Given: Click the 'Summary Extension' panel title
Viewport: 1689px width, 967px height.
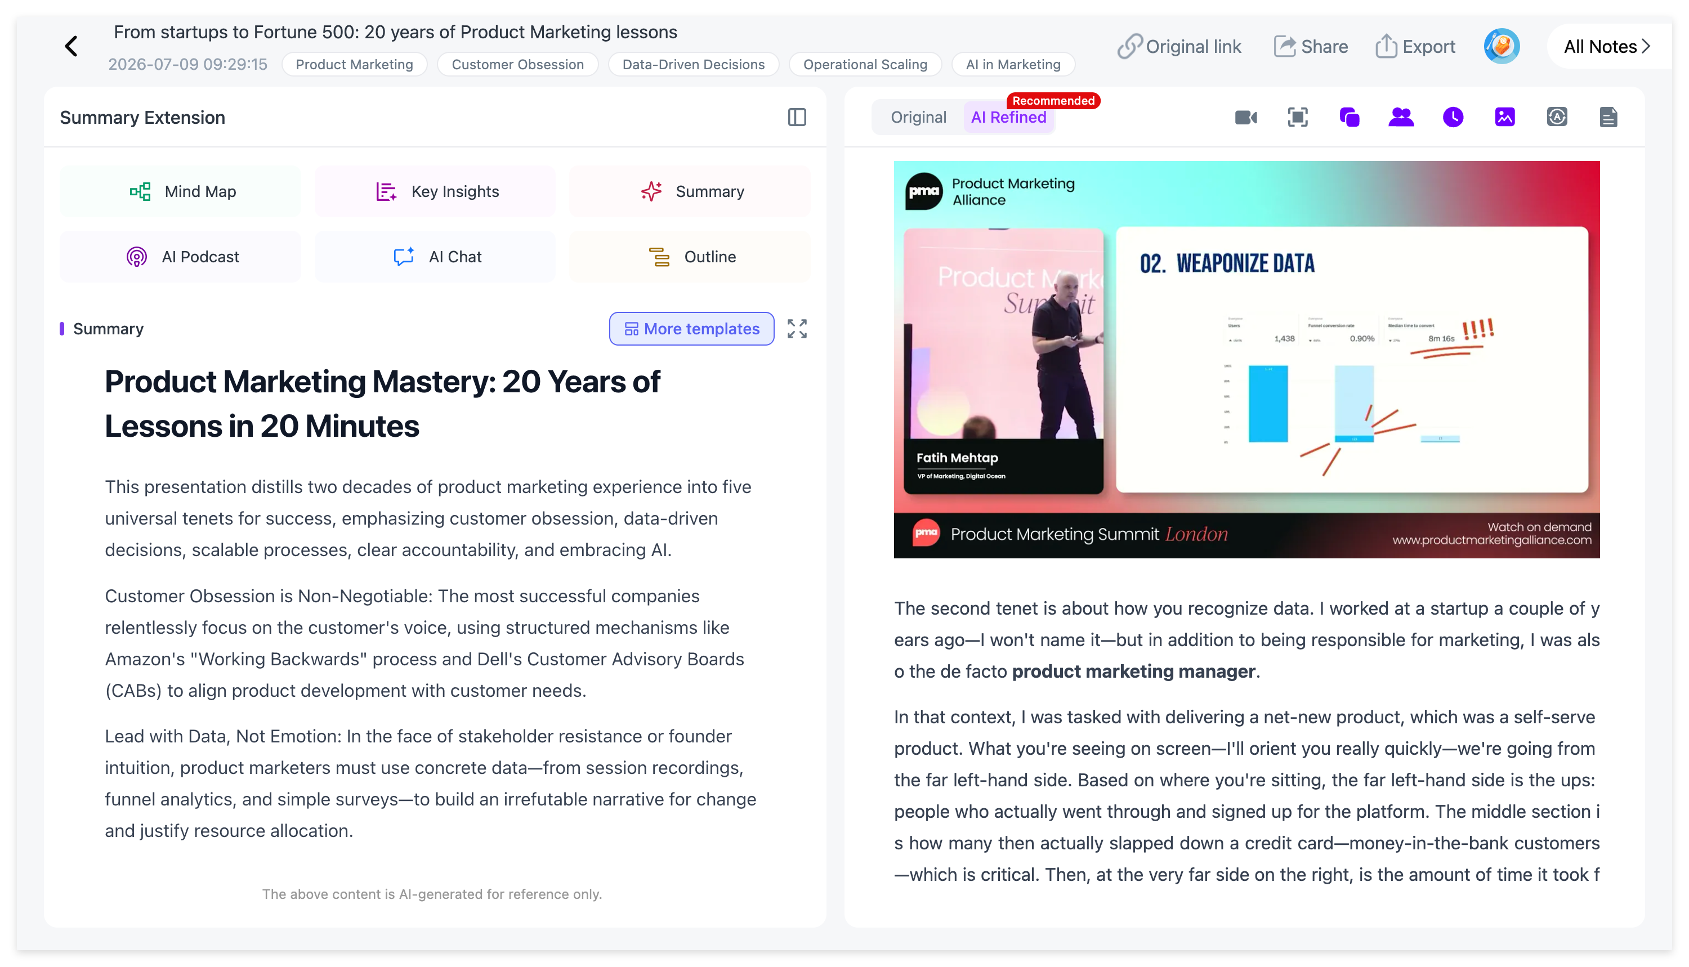Looking at the screenshot, I should click(142, 118).
